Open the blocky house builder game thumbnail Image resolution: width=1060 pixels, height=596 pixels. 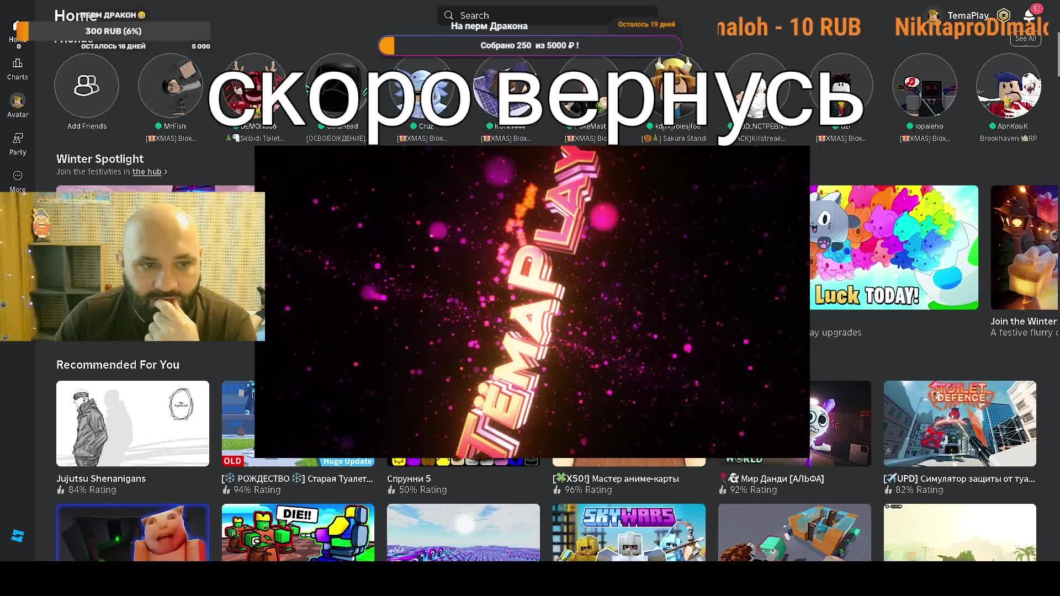(x=794, y=533)
